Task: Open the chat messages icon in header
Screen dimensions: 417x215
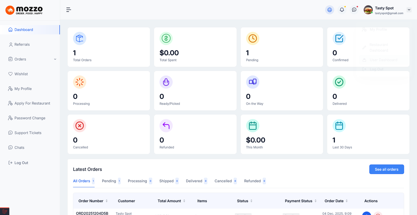Action: click(x=354, y=10)
